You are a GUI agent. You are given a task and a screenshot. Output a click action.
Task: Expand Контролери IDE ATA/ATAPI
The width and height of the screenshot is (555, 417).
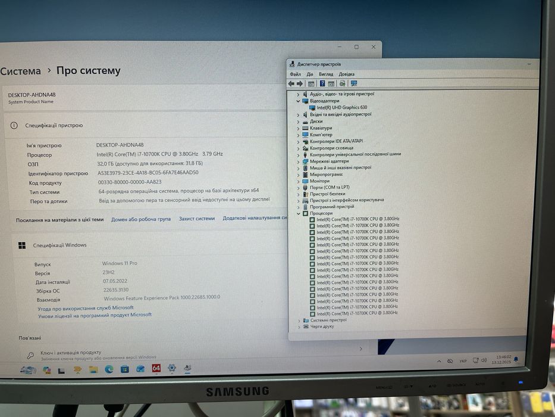tap(298, 142)
